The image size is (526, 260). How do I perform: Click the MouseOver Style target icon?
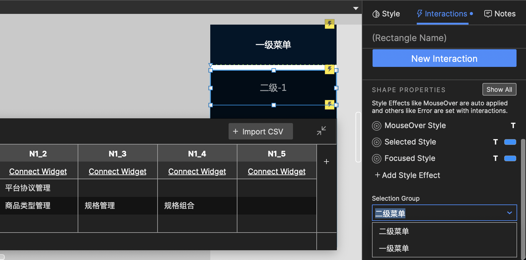(377, 126)
